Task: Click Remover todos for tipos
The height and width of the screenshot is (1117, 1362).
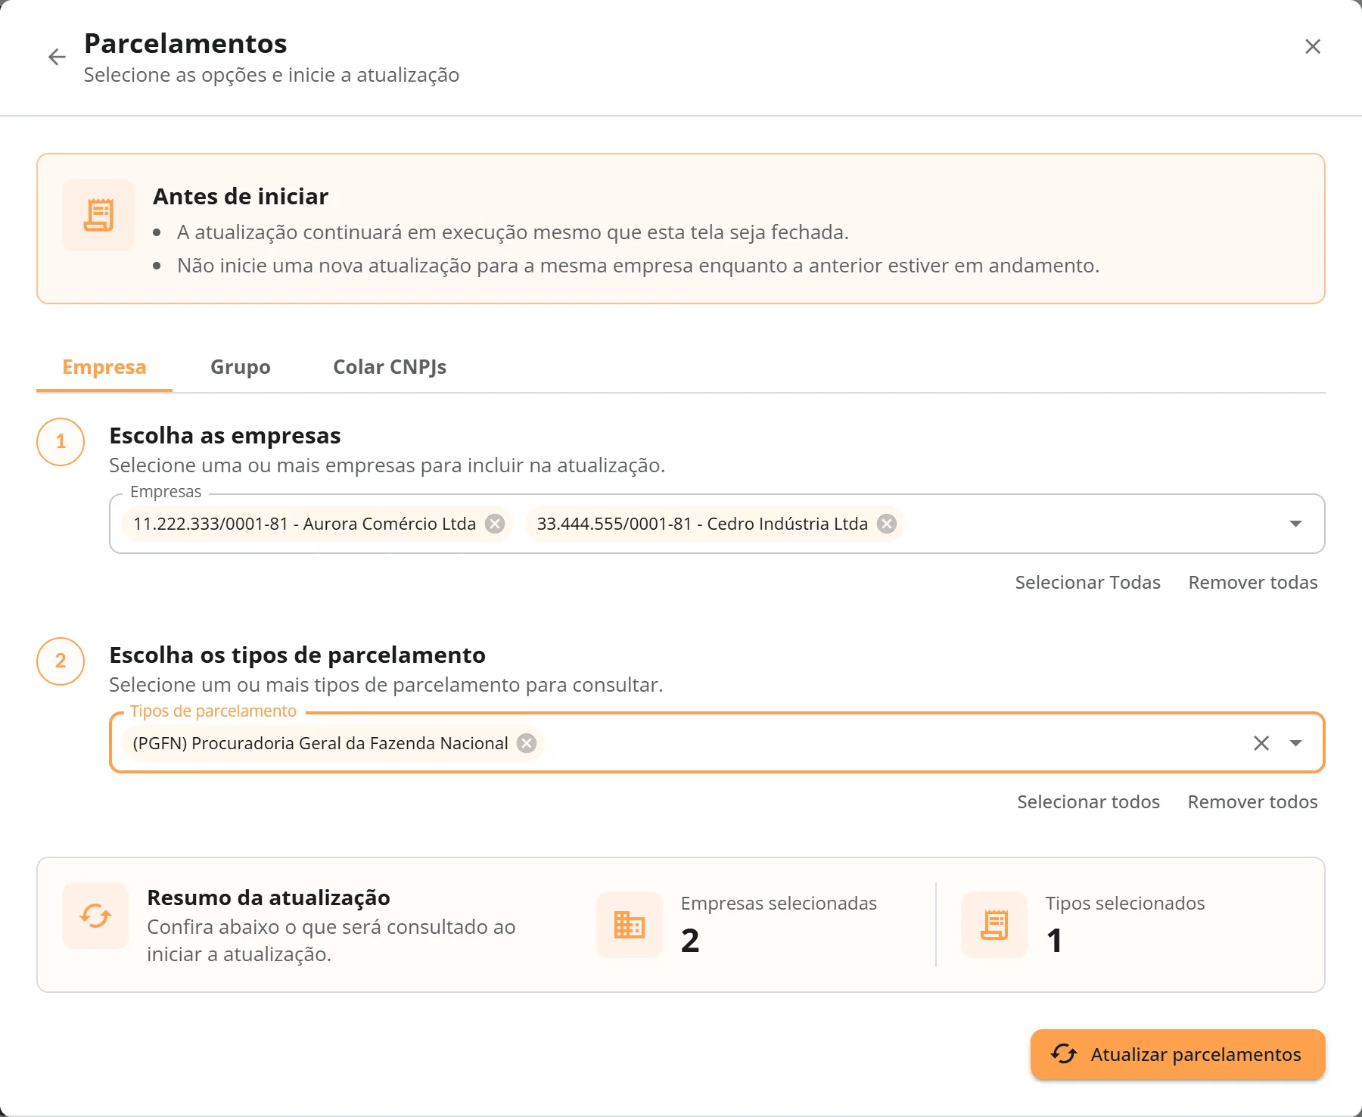Action: click(1252, 802)
